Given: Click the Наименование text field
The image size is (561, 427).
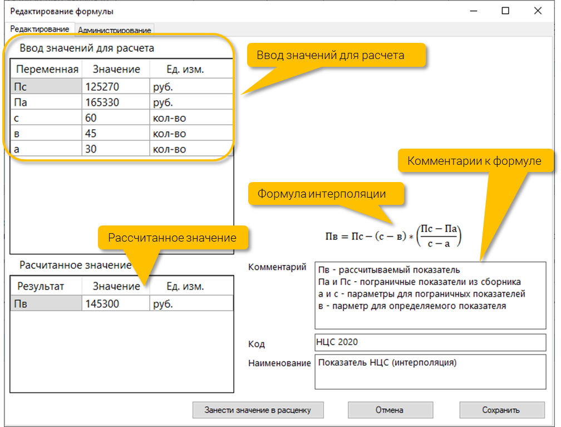Looking at the screenshot, I should tap(430, 372).
